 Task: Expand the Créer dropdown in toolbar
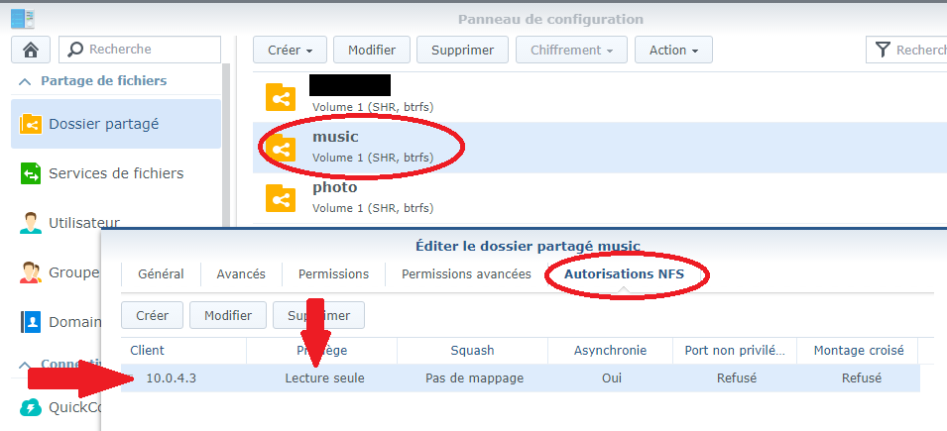pyautogui.click(x=290, y=51)
